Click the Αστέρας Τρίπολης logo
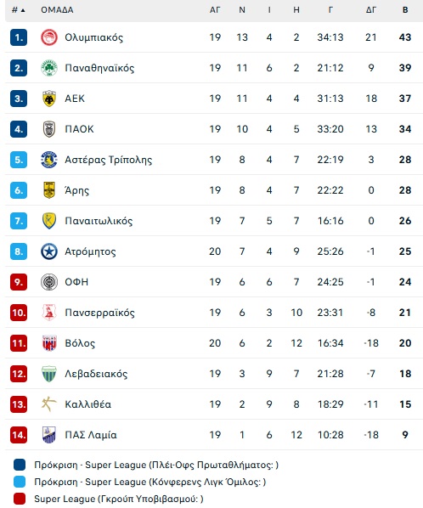The height and width of the screenshot is (508, 423). pos(49,160)
